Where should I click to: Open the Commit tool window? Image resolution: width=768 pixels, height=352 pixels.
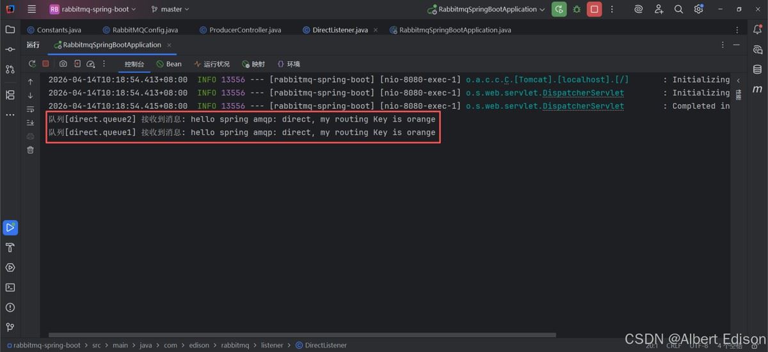10,49
